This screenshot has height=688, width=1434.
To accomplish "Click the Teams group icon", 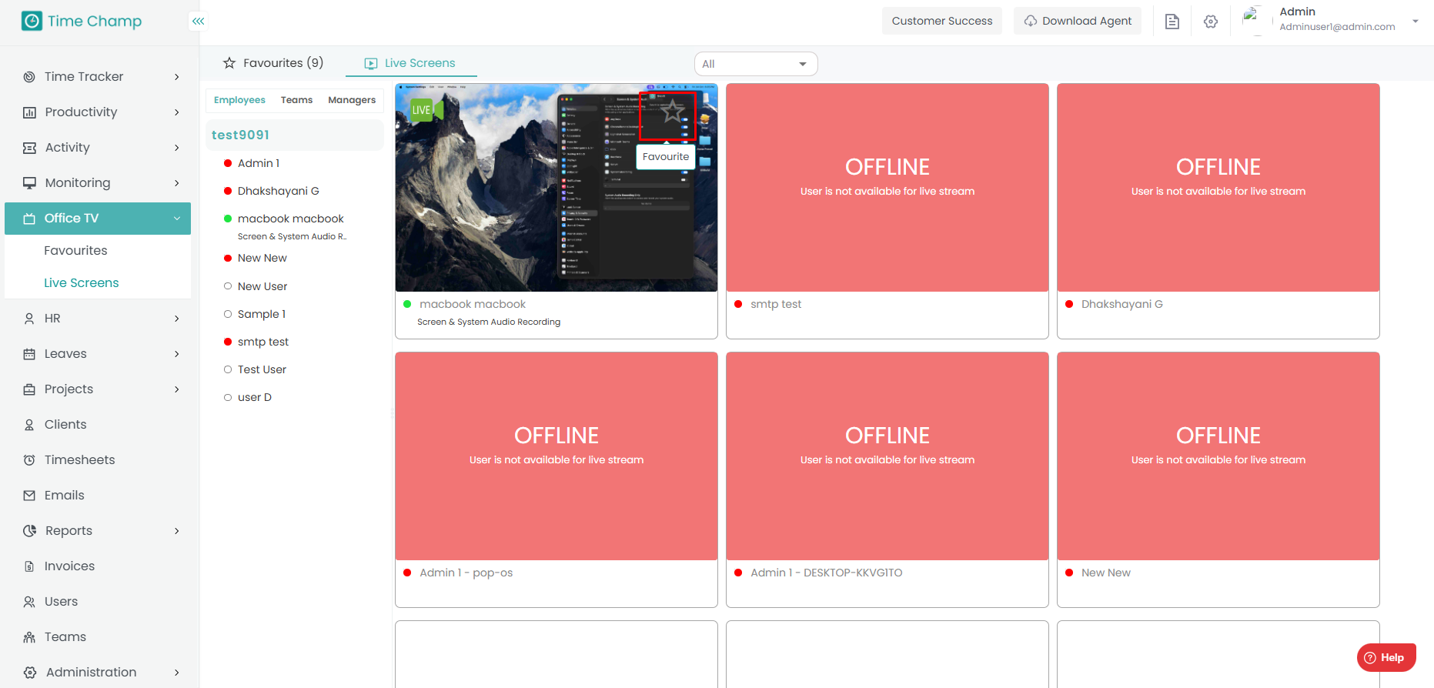I will 29,637.
